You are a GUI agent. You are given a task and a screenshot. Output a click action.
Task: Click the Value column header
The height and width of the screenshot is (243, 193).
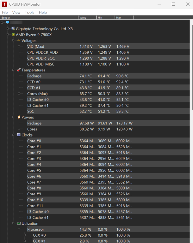(x=87, y=17)
